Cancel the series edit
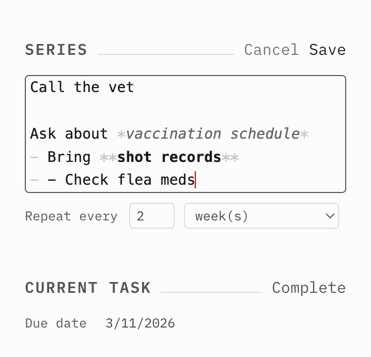Screen dimensions: 371x357 271,50
